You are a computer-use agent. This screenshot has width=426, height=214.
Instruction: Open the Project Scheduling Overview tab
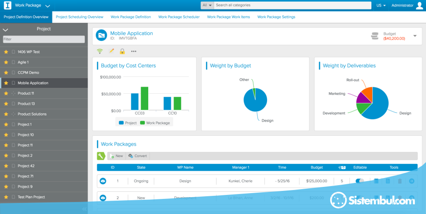click(x=79, y=17)
